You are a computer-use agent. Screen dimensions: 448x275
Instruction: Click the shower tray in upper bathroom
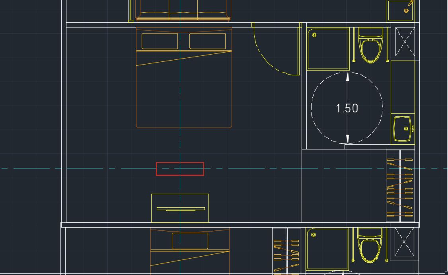(x=328, y=49)
